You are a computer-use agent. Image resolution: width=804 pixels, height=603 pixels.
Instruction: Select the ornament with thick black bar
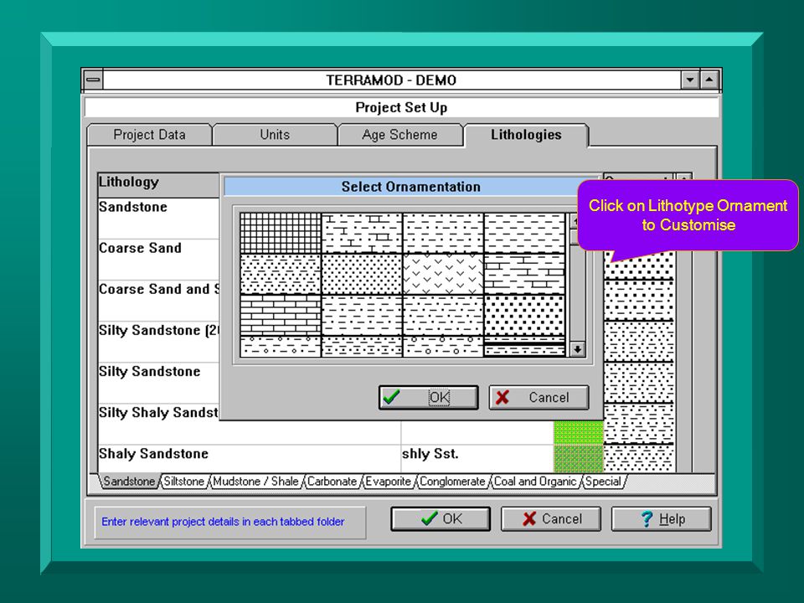[524, 347]
